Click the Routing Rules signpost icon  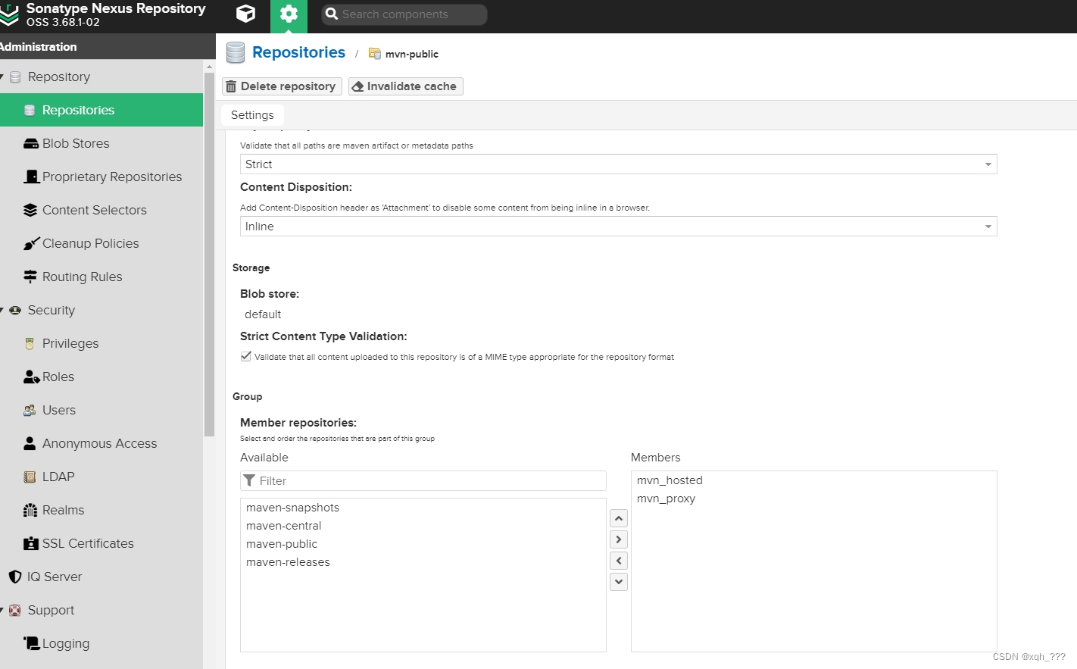pos(30,277)
